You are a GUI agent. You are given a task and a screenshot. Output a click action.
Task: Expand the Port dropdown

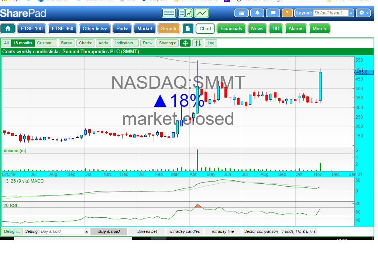122,28
